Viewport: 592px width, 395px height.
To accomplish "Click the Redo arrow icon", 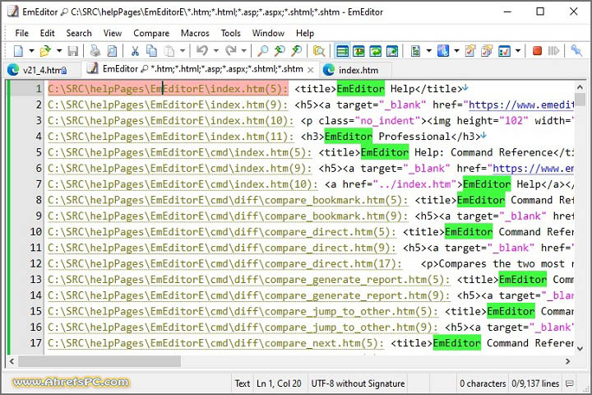I will pos(231,51).
